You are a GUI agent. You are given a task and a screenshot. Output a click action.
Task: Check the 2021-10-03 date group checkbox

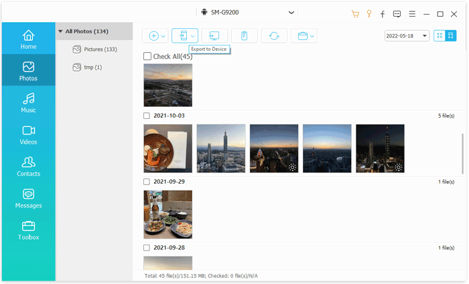point(147,116)
